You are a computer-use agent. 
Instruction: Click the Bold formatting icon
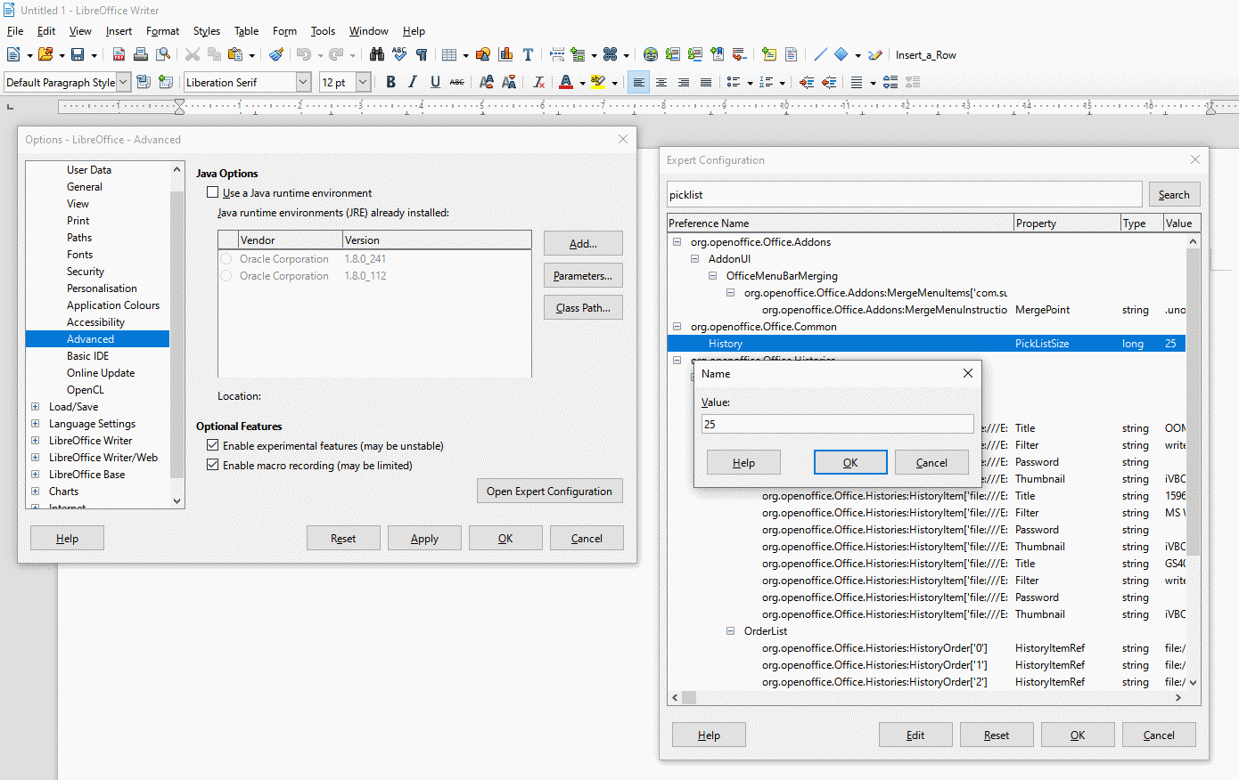click(x=390, y=83)
